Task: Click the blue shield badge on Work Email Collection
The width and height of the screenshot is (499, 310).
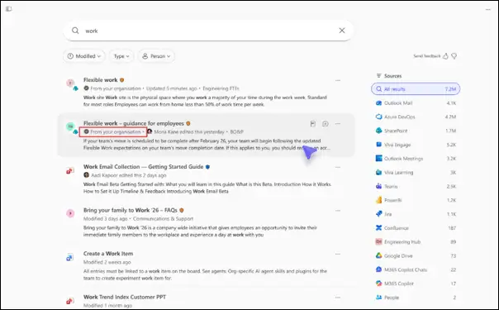Action: [207, 167]
